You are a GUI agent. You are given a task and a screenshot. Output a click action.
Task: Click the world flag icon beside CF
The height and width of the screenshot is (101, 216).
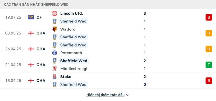click(31, 17)
